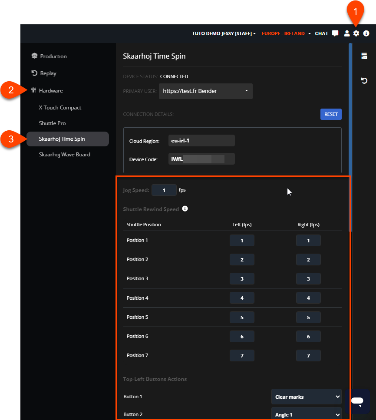Select Replay in the sidebar
This screenshot has width=376, height=420.
point(48,73)
